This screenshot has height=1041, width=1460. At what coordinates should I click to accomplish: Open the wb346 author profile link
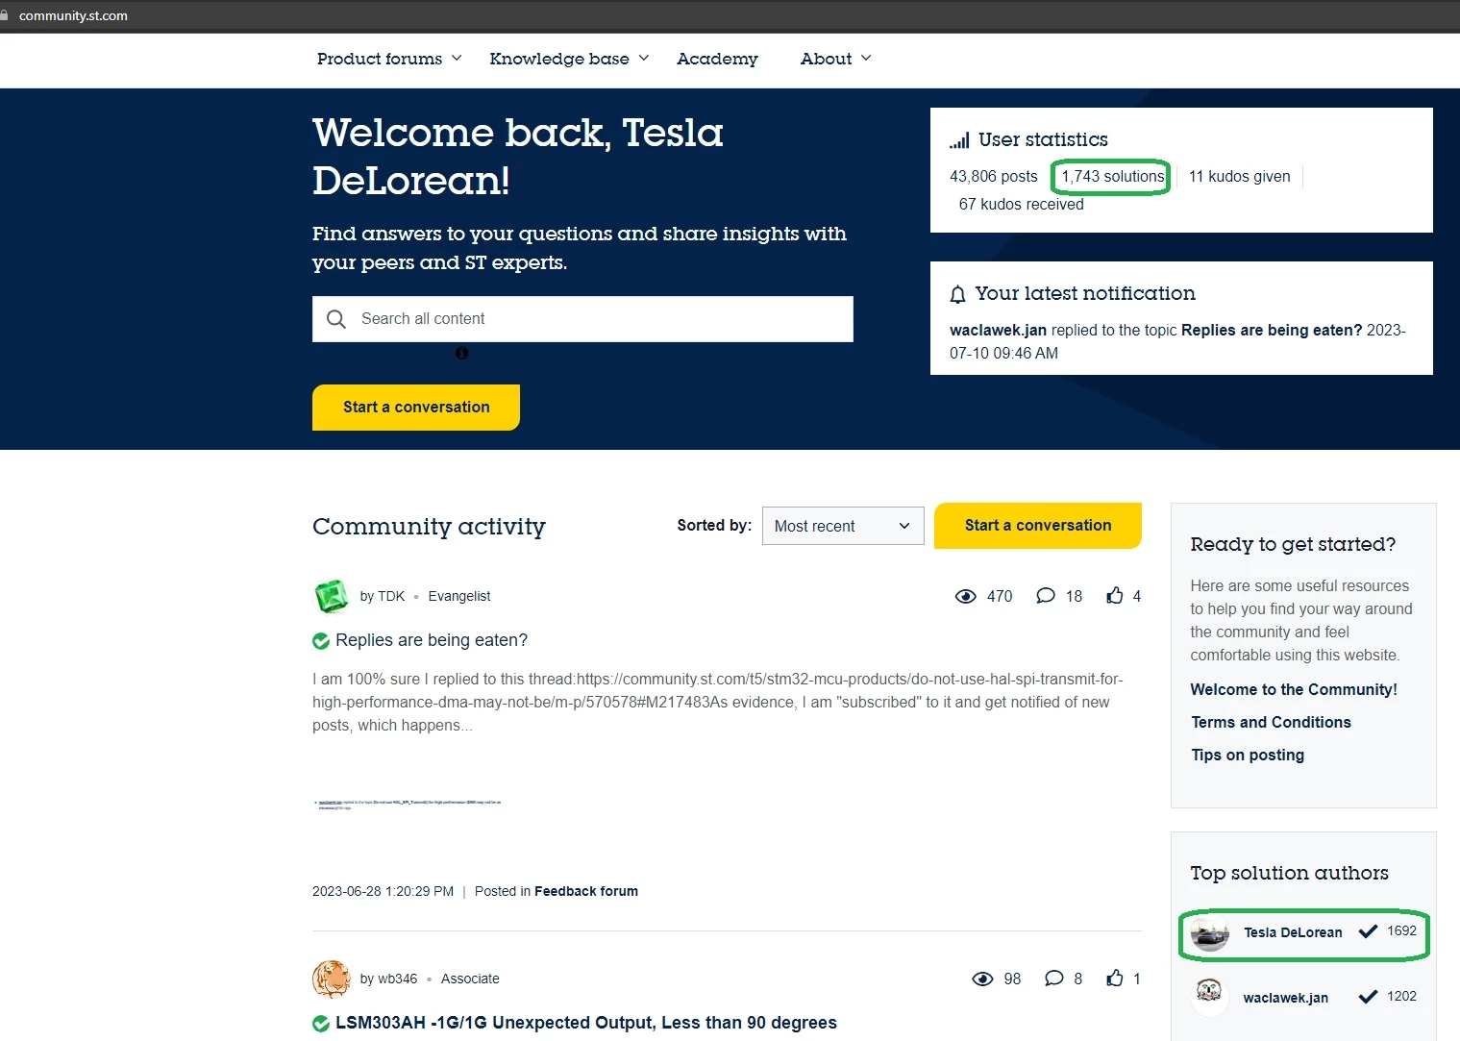click(x=398, y=979)
